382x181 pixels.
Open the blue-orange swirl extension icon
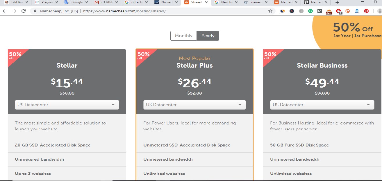[283, 11]
